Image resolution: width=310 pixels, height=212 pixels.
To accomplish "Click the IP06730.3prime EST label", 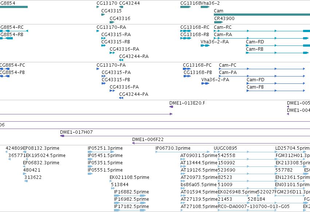I will point(173,148).
